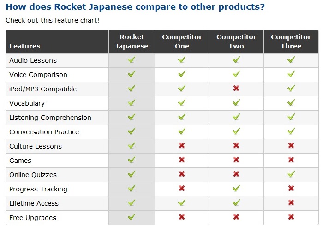
Task: Click Competitor One red X for Games
Action: tap(182, 160)
